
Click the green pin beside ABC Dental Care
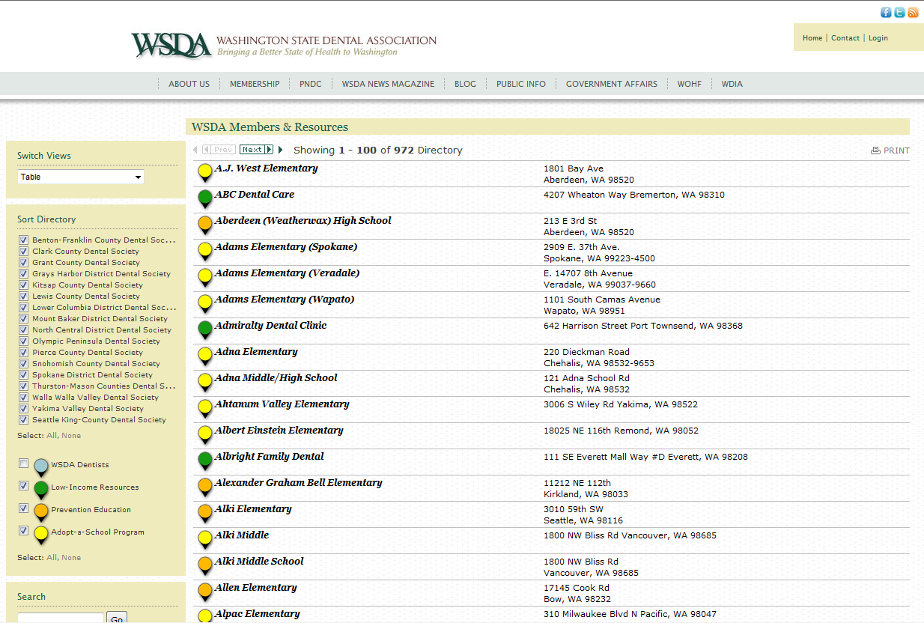point(205,199)
